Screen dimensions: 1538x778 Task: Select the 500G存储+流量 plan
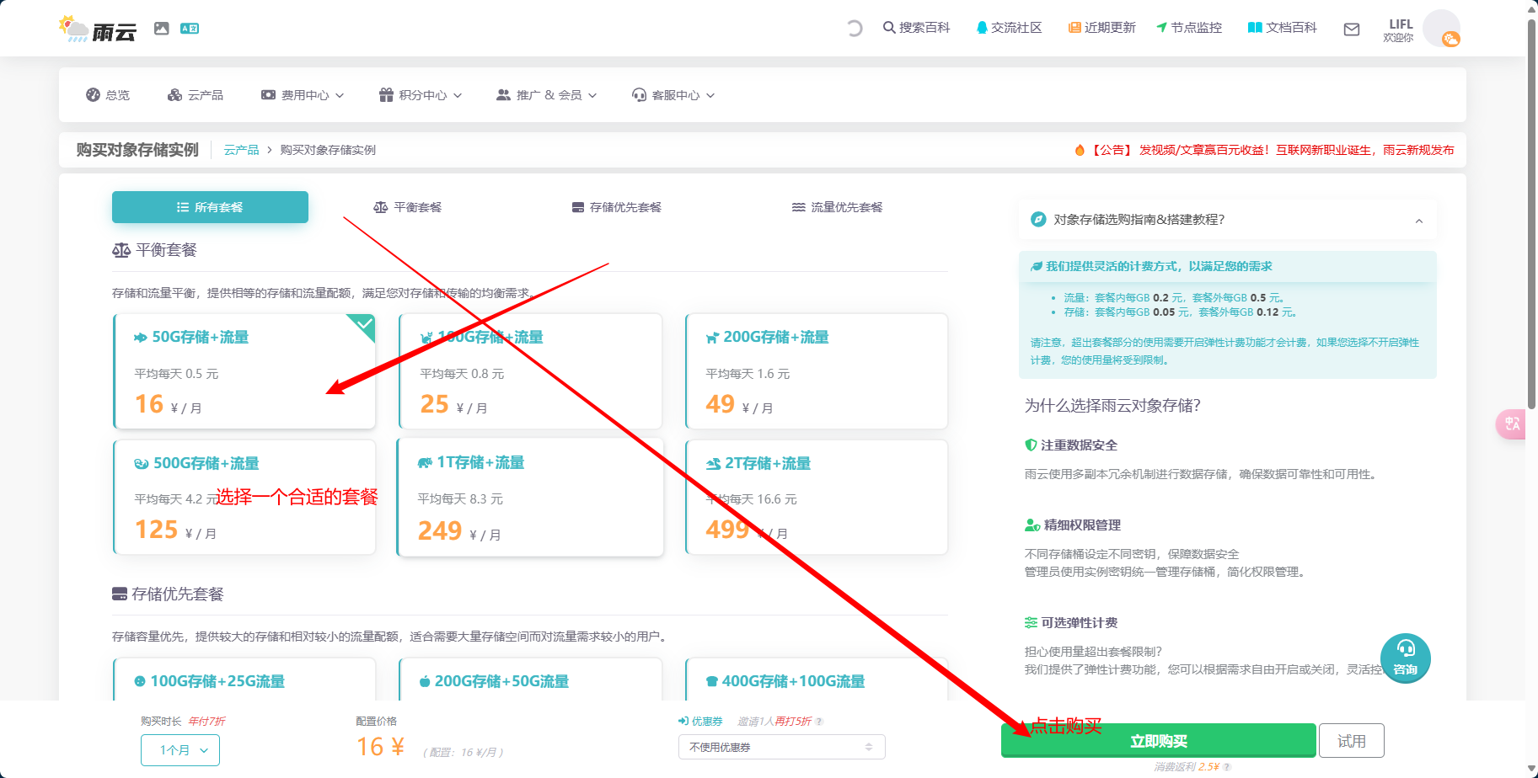coord(244,497)
